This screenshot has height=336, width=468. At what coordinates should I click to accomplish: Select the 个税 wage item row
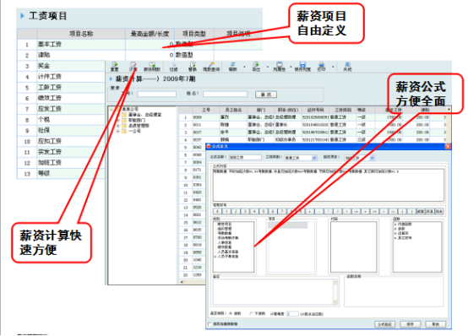pyautogui.click(x=61, y=119)
